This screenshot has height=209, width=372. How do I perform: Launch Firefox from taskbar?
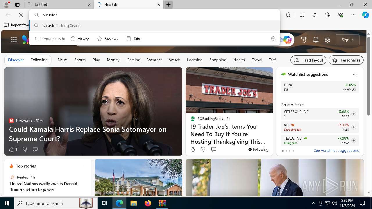tap(148, 203)
